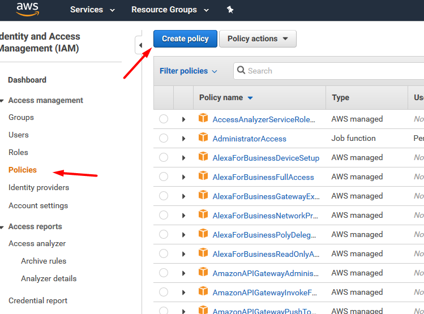
Task: Open Users in sidebar
Action: click(x=18, y=135)
